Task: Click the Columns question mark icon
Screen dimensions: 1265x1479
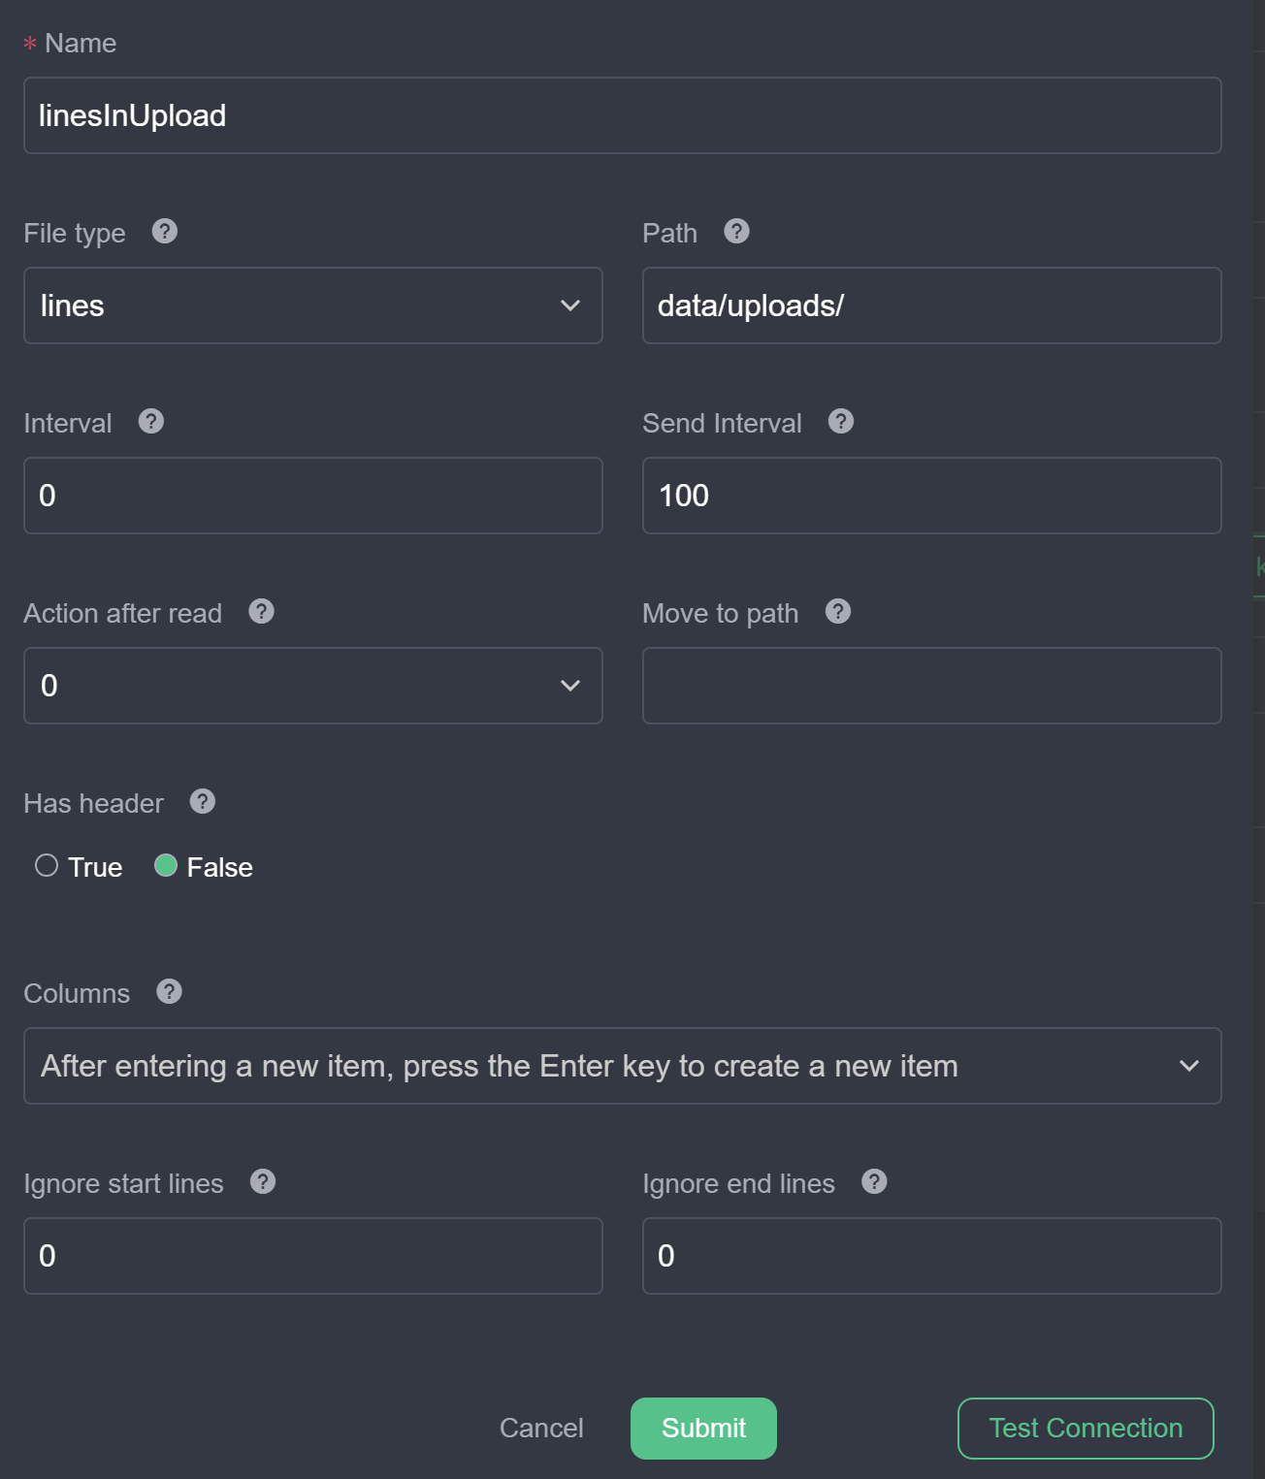Action: [x=168, y=992]
